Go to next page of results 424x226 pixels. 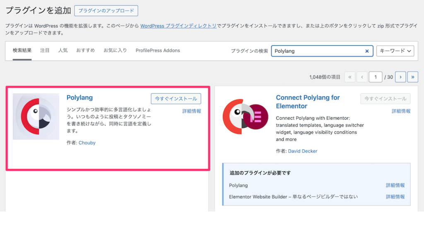[x=400, y=77]
